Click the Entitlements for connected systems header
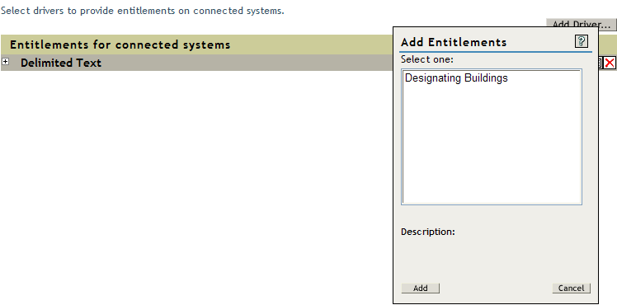617x305 pixels. point(120,45)
